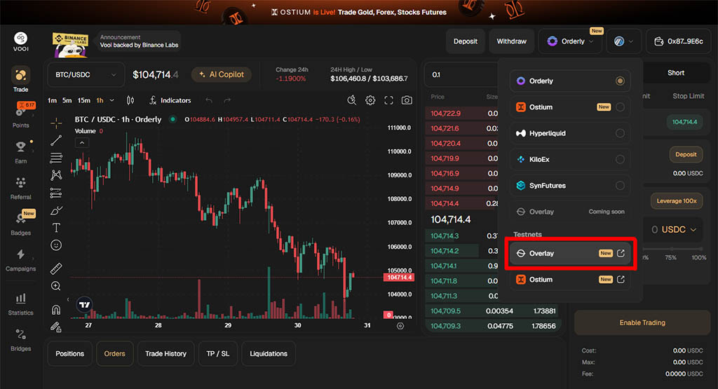Click the lock drawing tools icon

(x=56, y=327)
